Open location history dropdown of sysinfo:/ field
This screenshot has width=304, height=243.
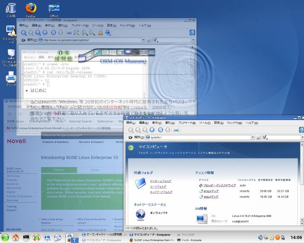coord(253,137)
